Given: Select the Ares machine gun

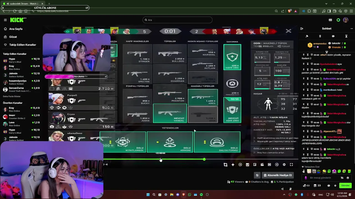Looking at the screenshot, I should (x=203, y=97).
